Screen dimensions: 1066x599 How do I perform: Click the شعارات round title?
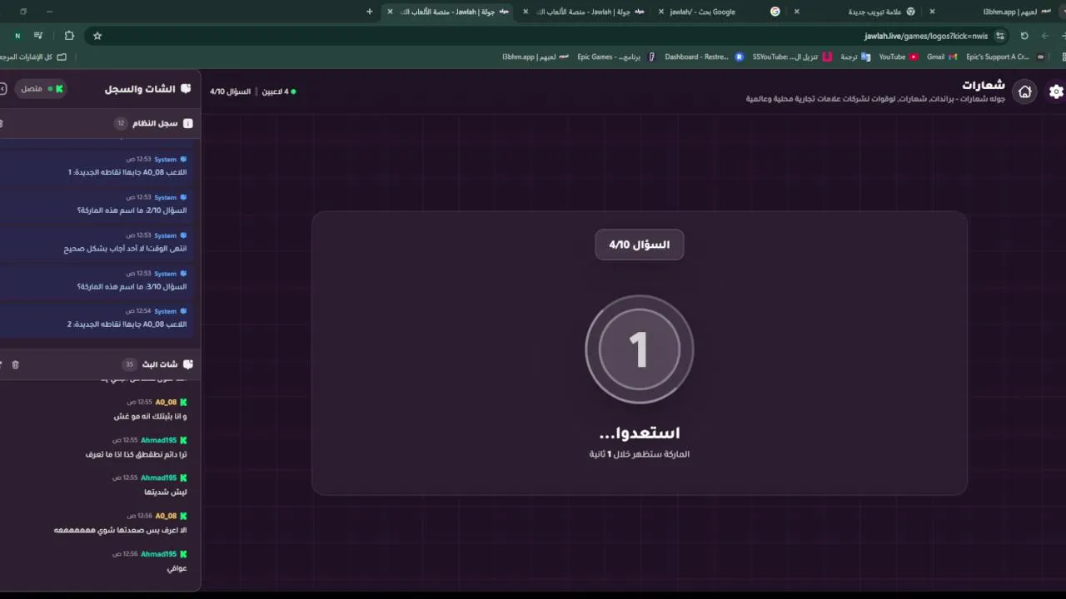(984, 85)
